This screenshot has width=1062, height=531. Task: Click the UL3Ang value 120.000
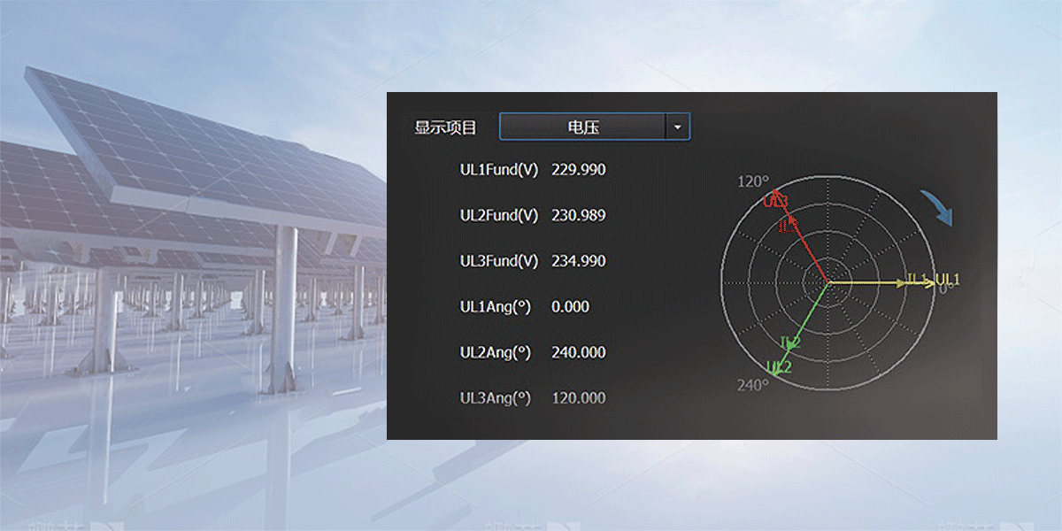coord(578,398)
